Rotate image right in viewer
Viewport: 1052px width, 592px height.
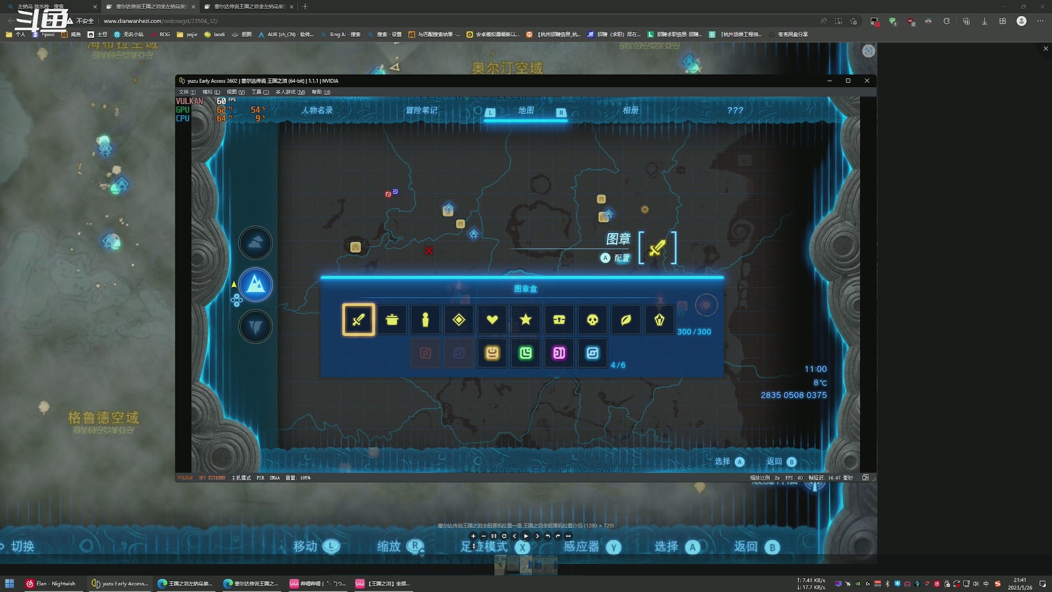(558, 536)
